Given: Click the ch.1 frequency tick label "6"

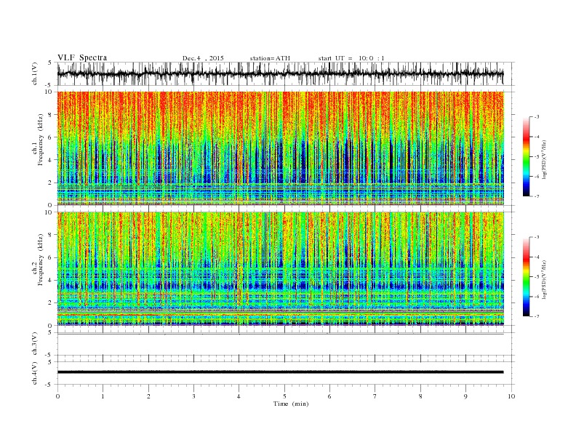Looking at the screenshot, I should pos(51,137).
